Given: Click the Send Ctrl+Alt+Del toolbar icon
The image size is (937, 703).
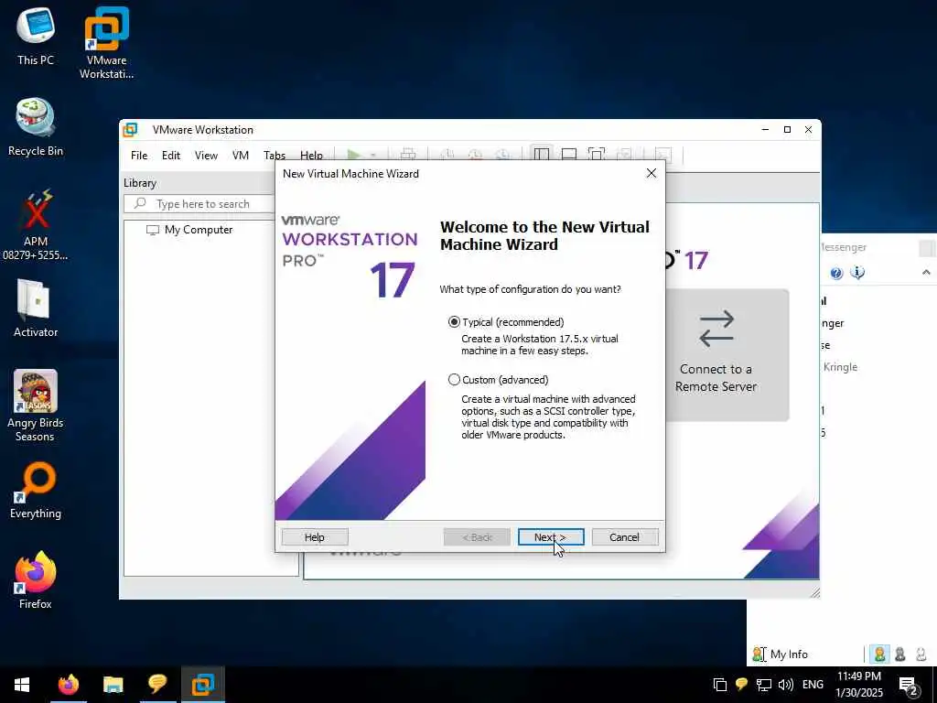Looking at the screenshot, I should (x=408, y=155).
